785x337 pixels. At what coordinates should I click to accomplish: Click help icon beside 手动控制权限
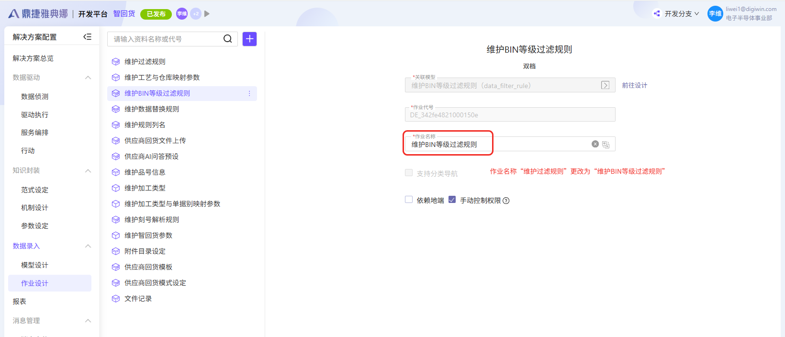[x=506, y=201]
